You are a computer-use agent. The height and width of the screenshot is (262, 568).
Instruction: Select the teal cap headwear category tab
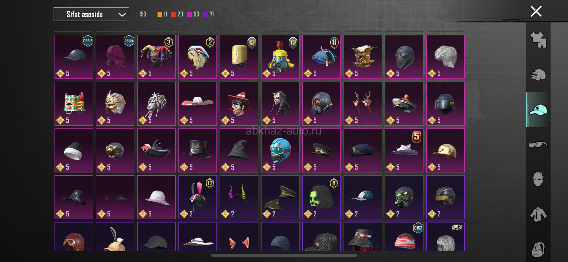click(x=538, y=110)
